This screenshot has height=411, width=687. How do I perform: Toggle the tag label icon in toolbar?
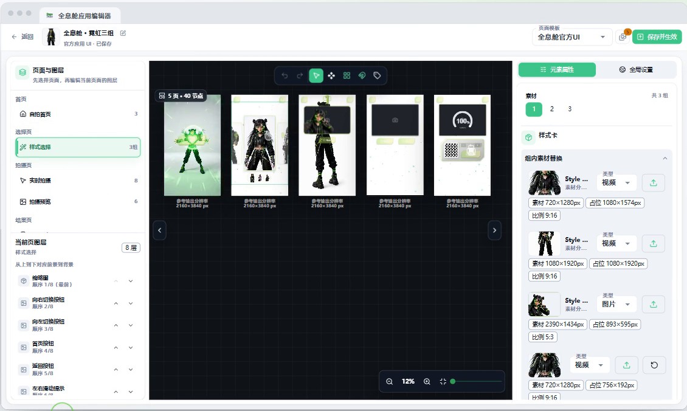tap(377, 76)
